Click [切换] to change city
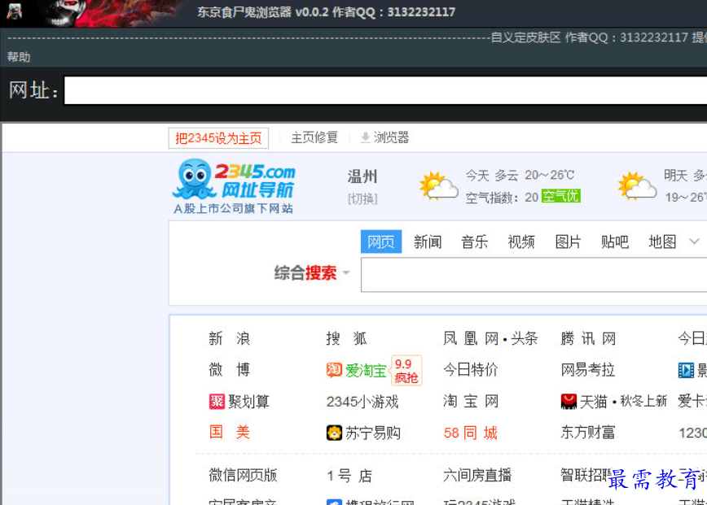Screen dimensions: 707x505 click(362, 198)
